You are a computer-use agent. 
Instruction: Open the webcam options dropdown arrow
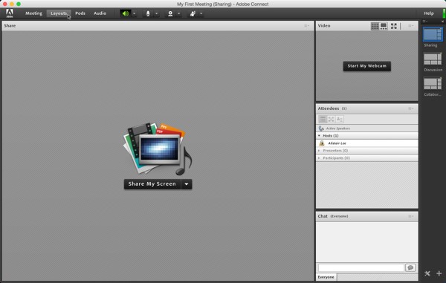178,13
